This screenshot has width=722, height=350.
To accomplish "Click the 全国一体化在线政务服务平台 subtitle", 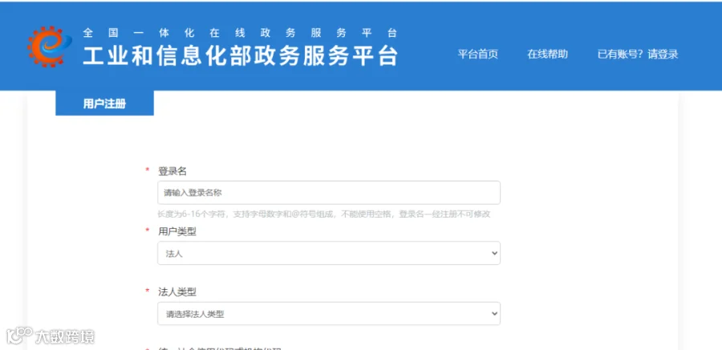I will [x=240, y=33].
